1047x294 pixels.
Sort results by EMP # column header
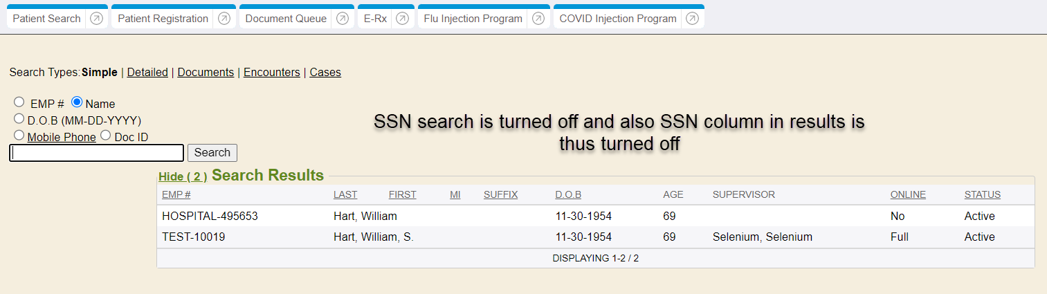pos(176,194)
